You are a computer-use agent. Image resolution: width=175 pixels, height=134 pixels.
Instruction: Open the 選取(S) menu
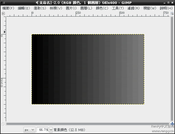40,8
